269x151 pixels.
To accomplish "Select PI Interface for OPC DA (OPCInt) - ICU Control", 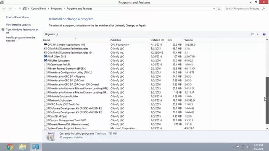I will pos(126,84).
